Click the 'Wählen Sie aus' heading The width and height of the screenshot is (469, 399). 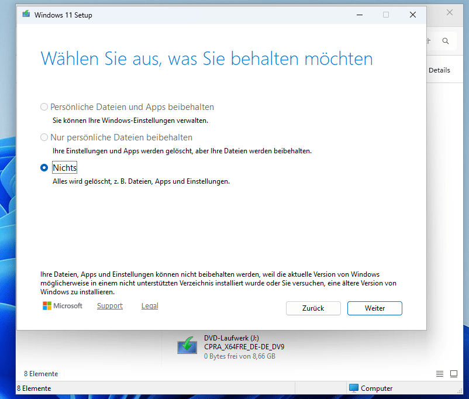coord(206,59)
